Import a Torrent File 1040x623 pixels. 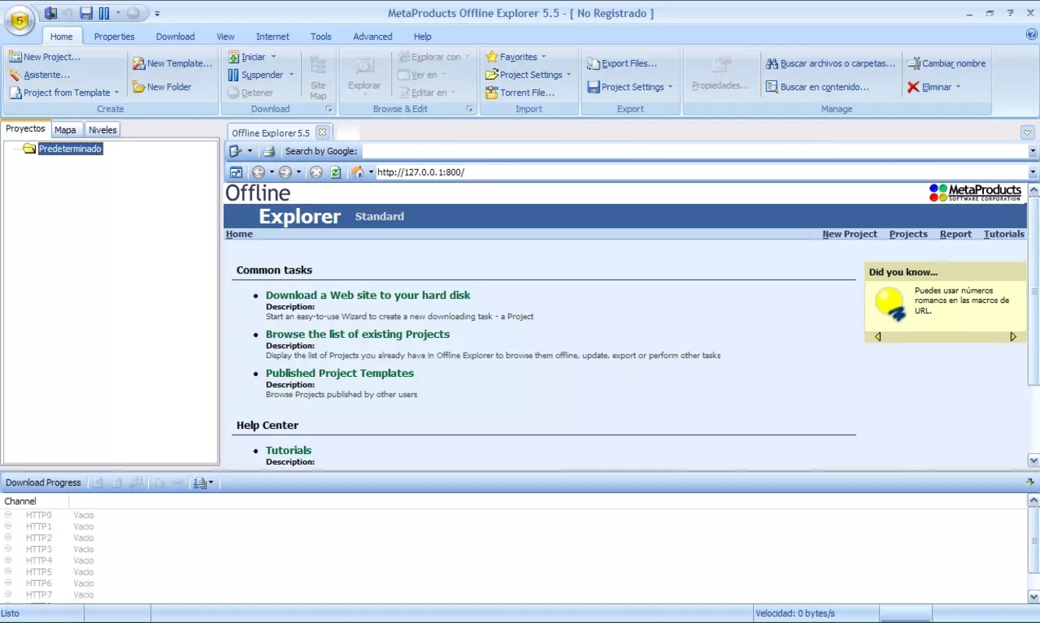[520, 93]
